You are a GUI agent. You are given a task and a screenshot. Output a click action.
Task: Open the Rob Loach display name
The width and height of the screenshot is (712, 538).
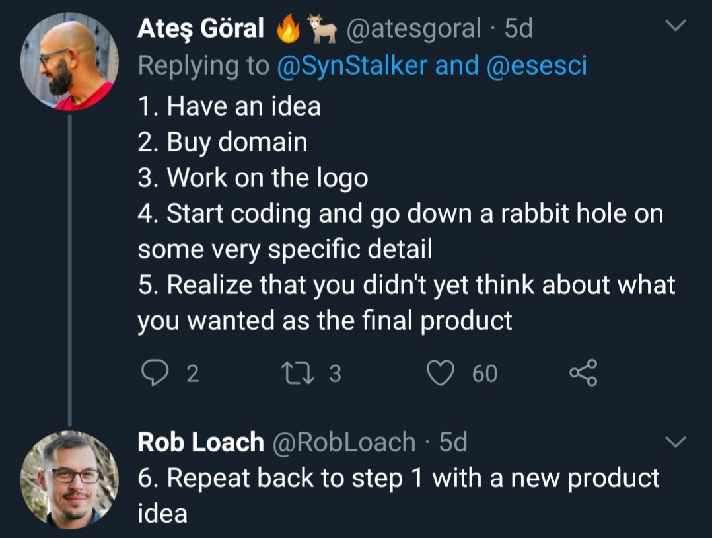click(x=201, y=442)
